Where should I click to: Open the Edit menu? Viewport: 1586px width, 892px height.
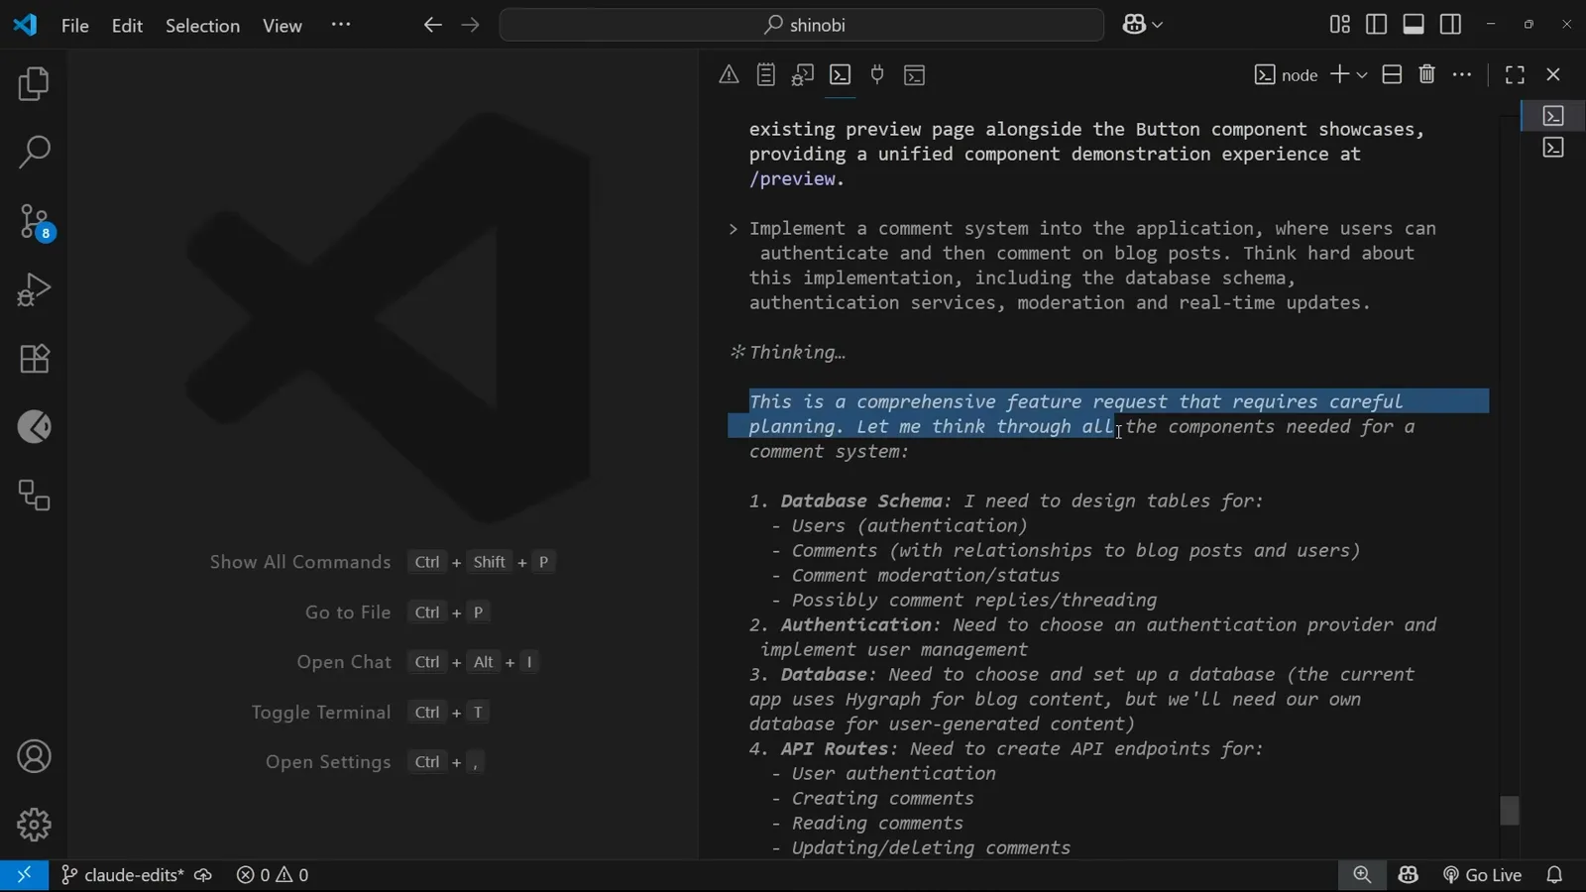pyautogui.click(x=127, y=26)
